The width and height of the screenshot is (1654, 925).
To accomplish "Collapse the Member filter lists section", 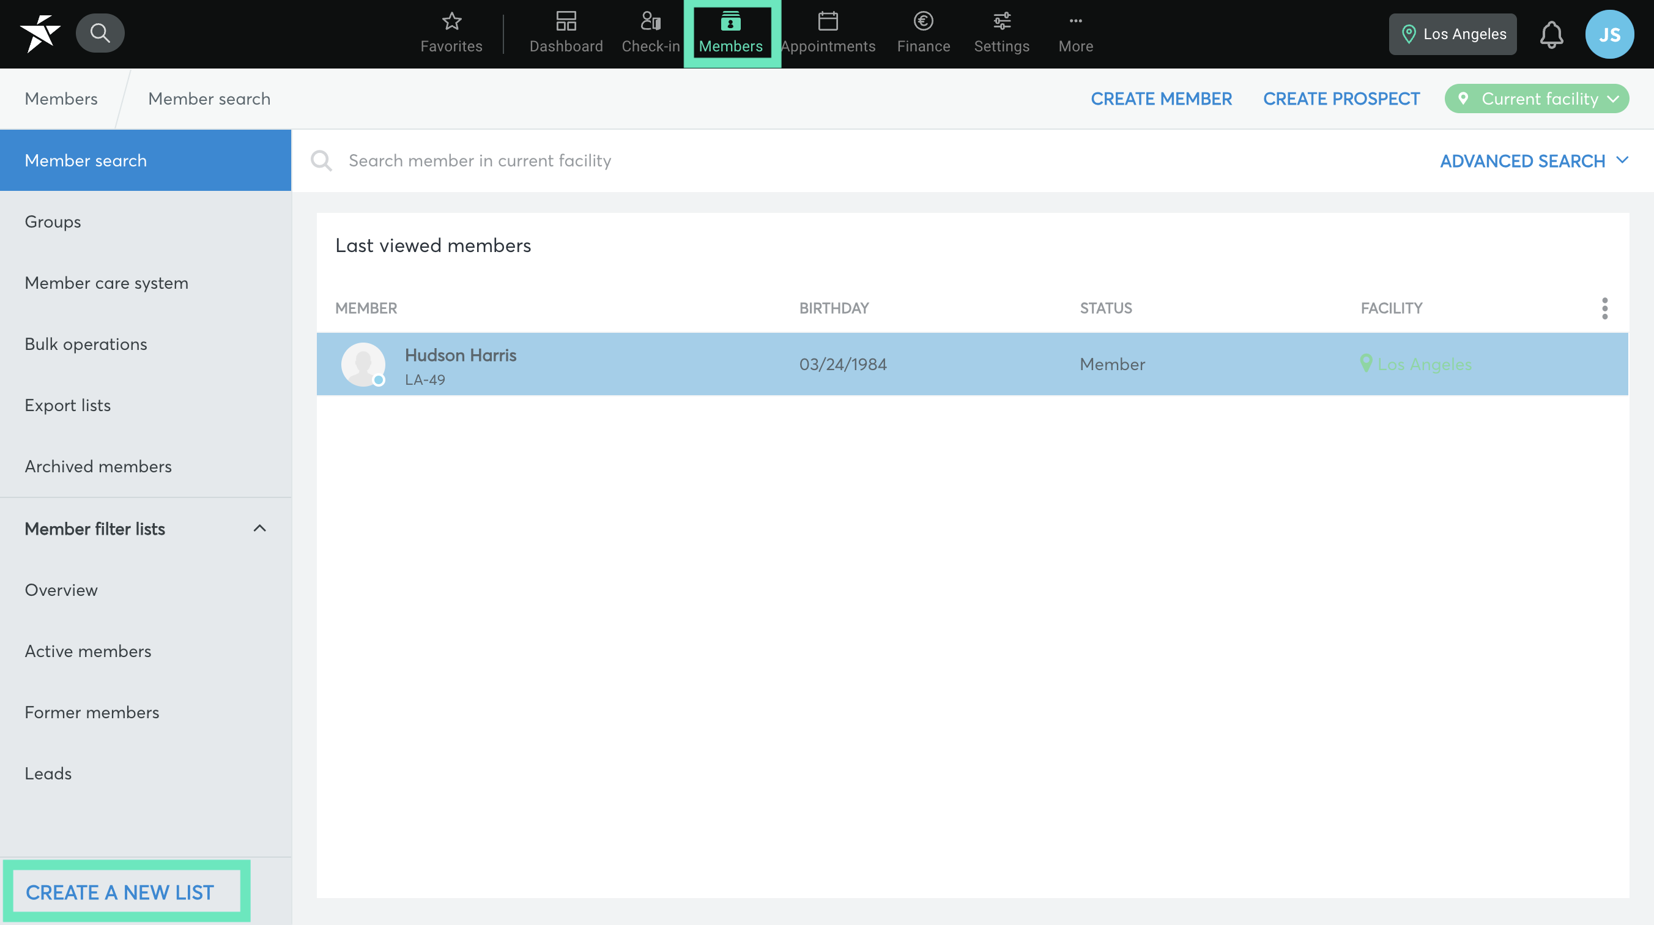I will pyautogui.click(x=259, y=528).
